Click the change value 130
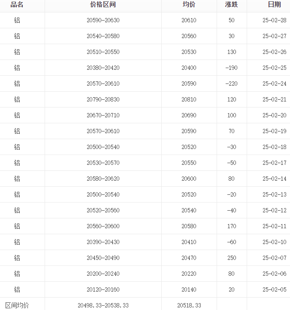290x310 pixels. click(231, 52)
